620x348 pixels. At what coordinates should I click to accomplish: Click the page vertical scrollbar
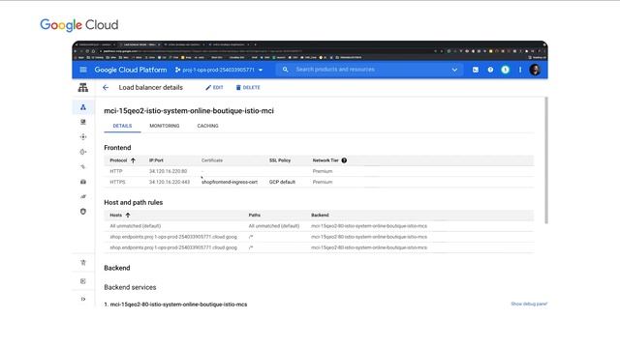point(546,160)
